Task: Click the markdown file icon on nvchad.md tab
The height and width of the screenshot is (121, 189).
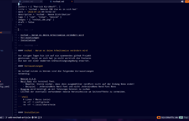Action: point(51,2)
